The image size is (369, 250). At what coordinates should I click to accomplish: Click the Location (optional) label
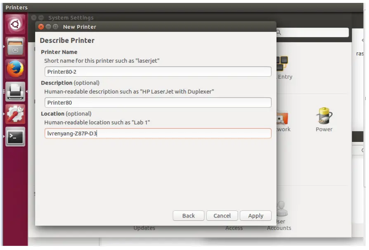(66, 113)
